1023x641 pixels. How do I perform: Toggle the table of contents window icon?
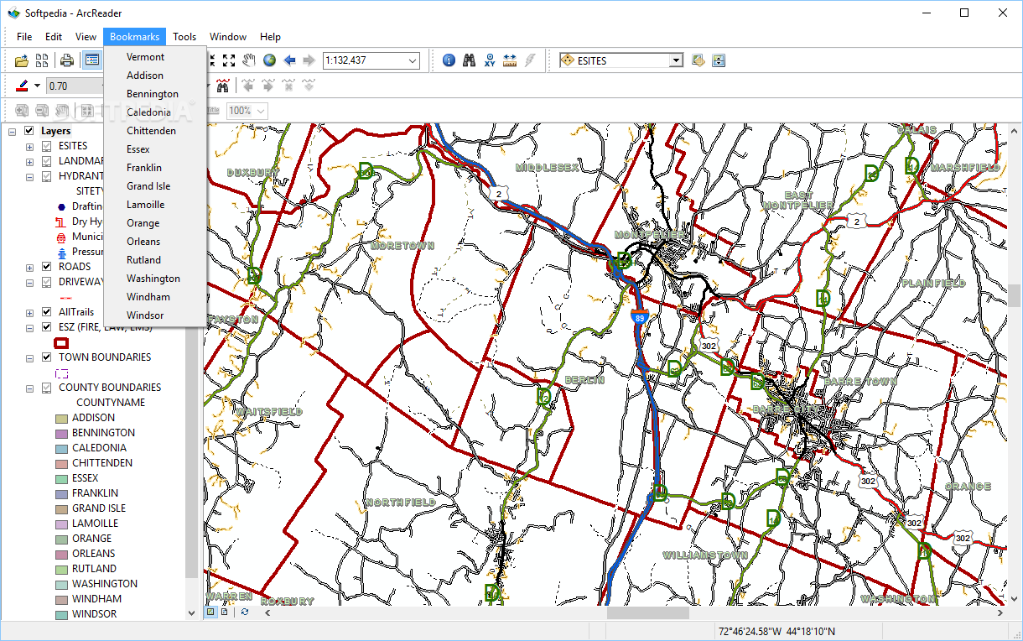(91, 60)
